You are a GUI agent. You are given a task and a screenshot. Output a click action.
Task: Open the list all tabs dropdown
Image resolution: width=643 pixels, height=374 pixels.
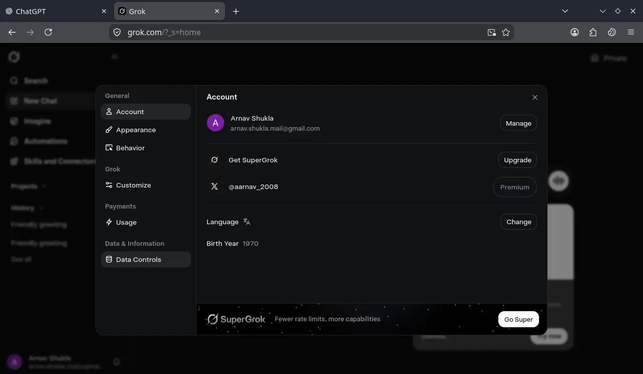(565, 11)
